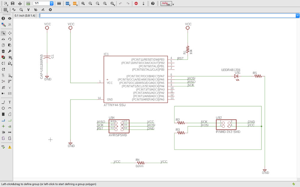Click the AVRISPSMD header label
300x187 pixels.
118,135
